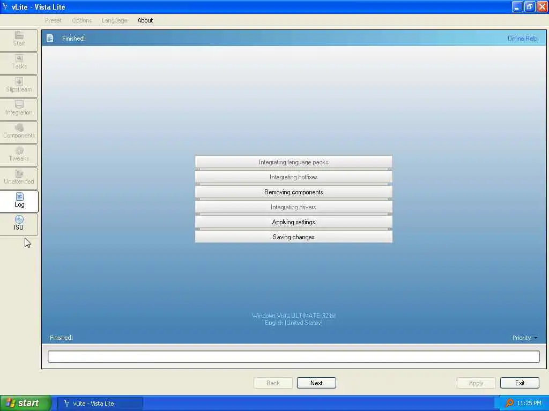Open the Preset menu
Image resolution: width=549 pixels, height=411 pixels.
[x=53, y=20]
